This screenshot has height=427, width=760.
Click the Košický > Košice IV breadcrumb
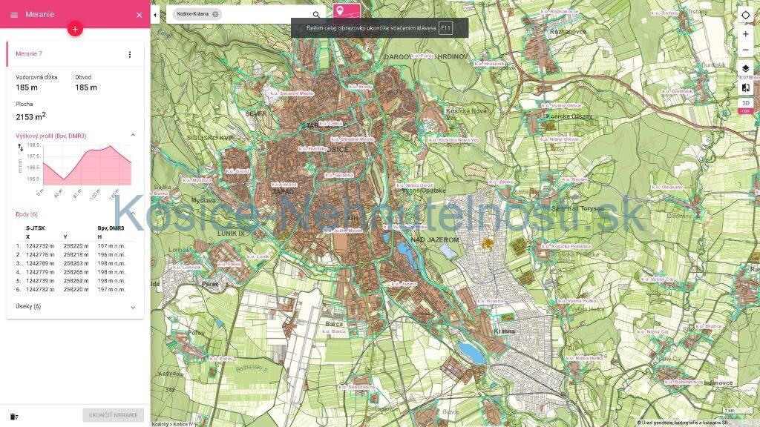(x=172, y=424)
